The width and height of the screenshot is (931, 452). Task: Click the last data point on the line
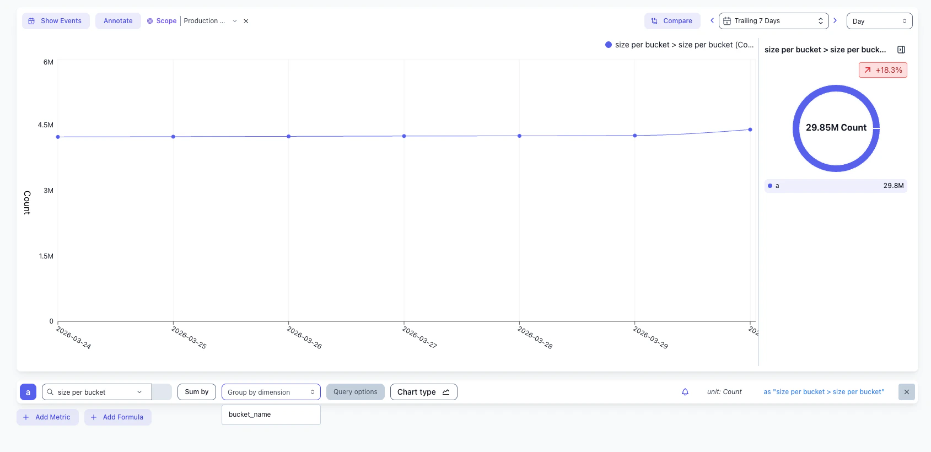click(750, 130)
